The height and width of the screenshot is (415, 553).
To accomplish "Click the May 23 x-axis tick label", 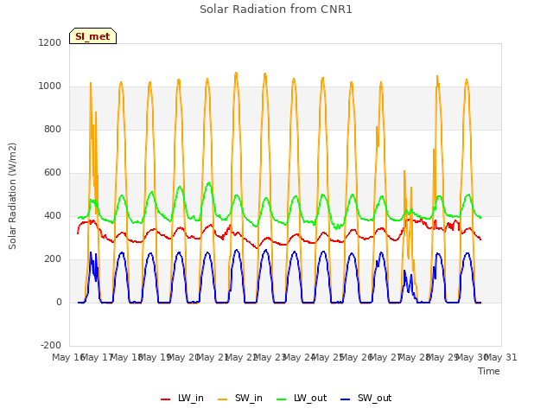I will pos(270,357).
